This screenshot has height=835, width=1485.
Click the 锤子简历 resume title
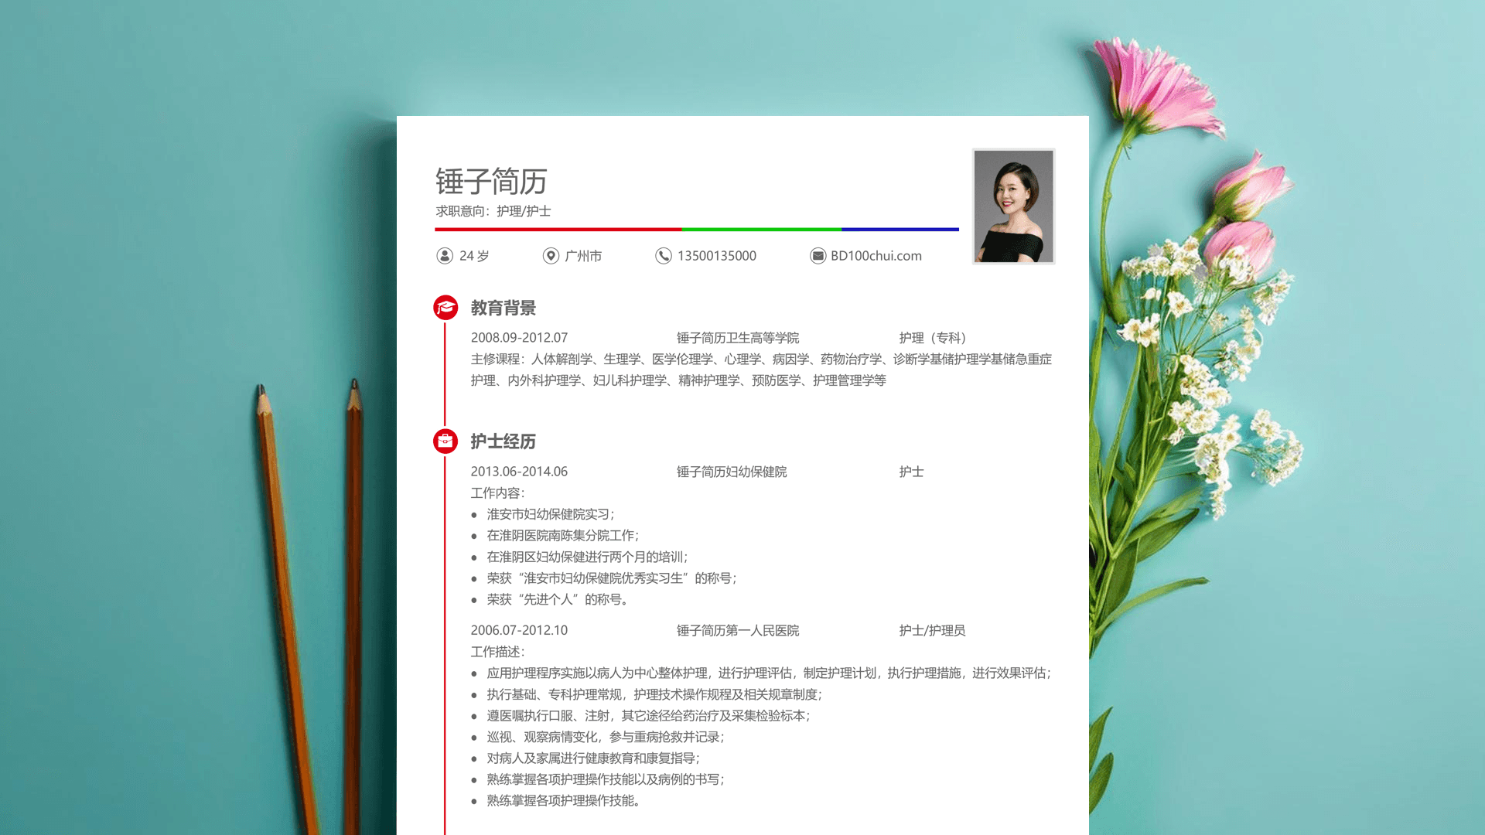click(491, 182)
